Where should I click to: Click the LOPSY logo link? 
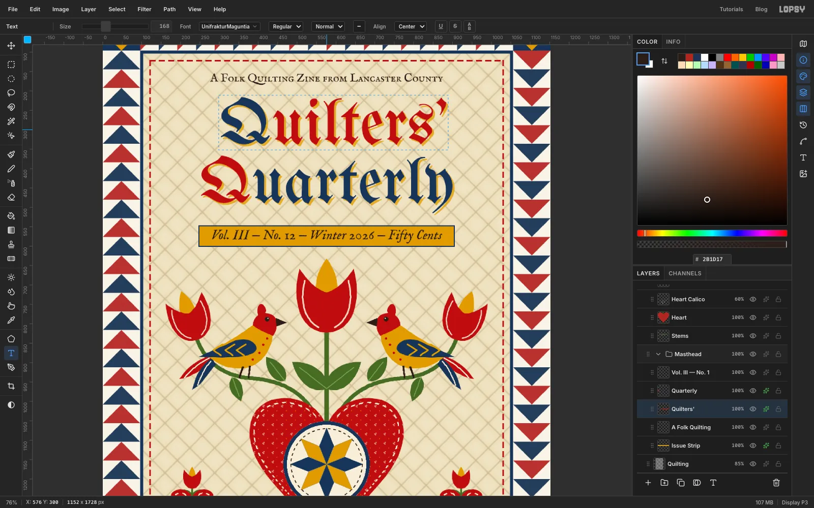[x=792, y=9]
